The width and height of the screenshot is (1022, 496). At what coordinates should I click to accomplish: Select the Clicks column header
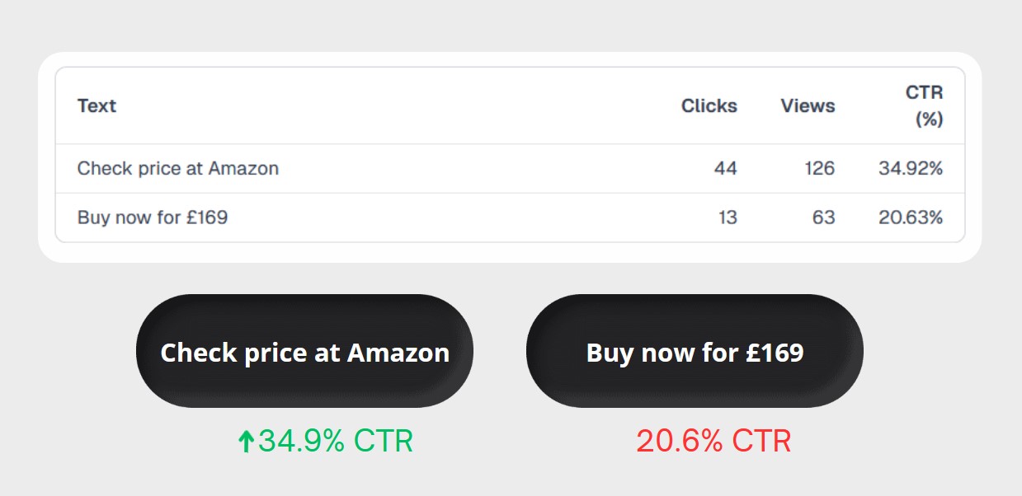point(709,105)
